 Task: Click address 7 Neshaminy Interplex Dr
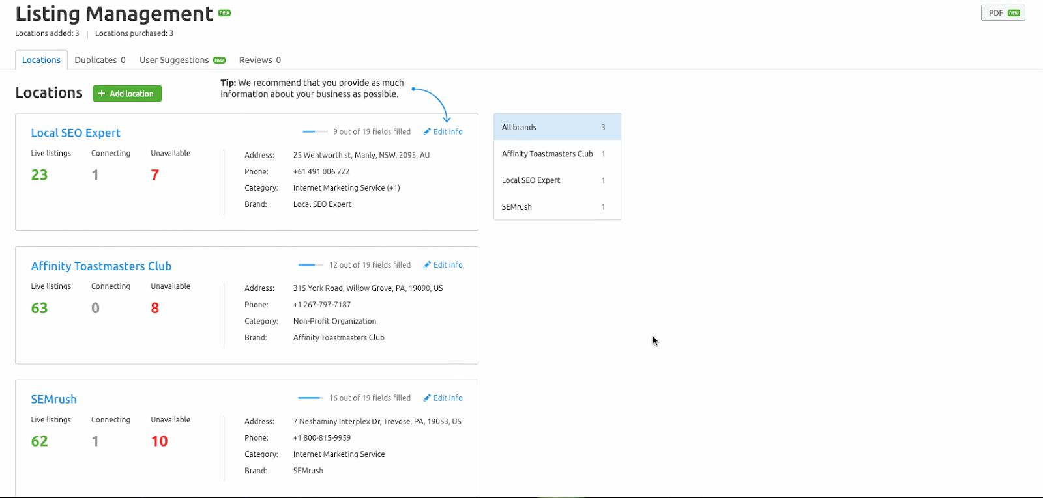(x=377, y=421)
